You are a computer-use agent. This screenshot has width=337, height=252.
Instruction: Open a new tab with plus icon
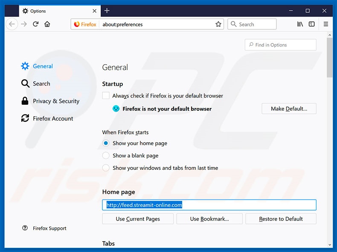point(107,11)
